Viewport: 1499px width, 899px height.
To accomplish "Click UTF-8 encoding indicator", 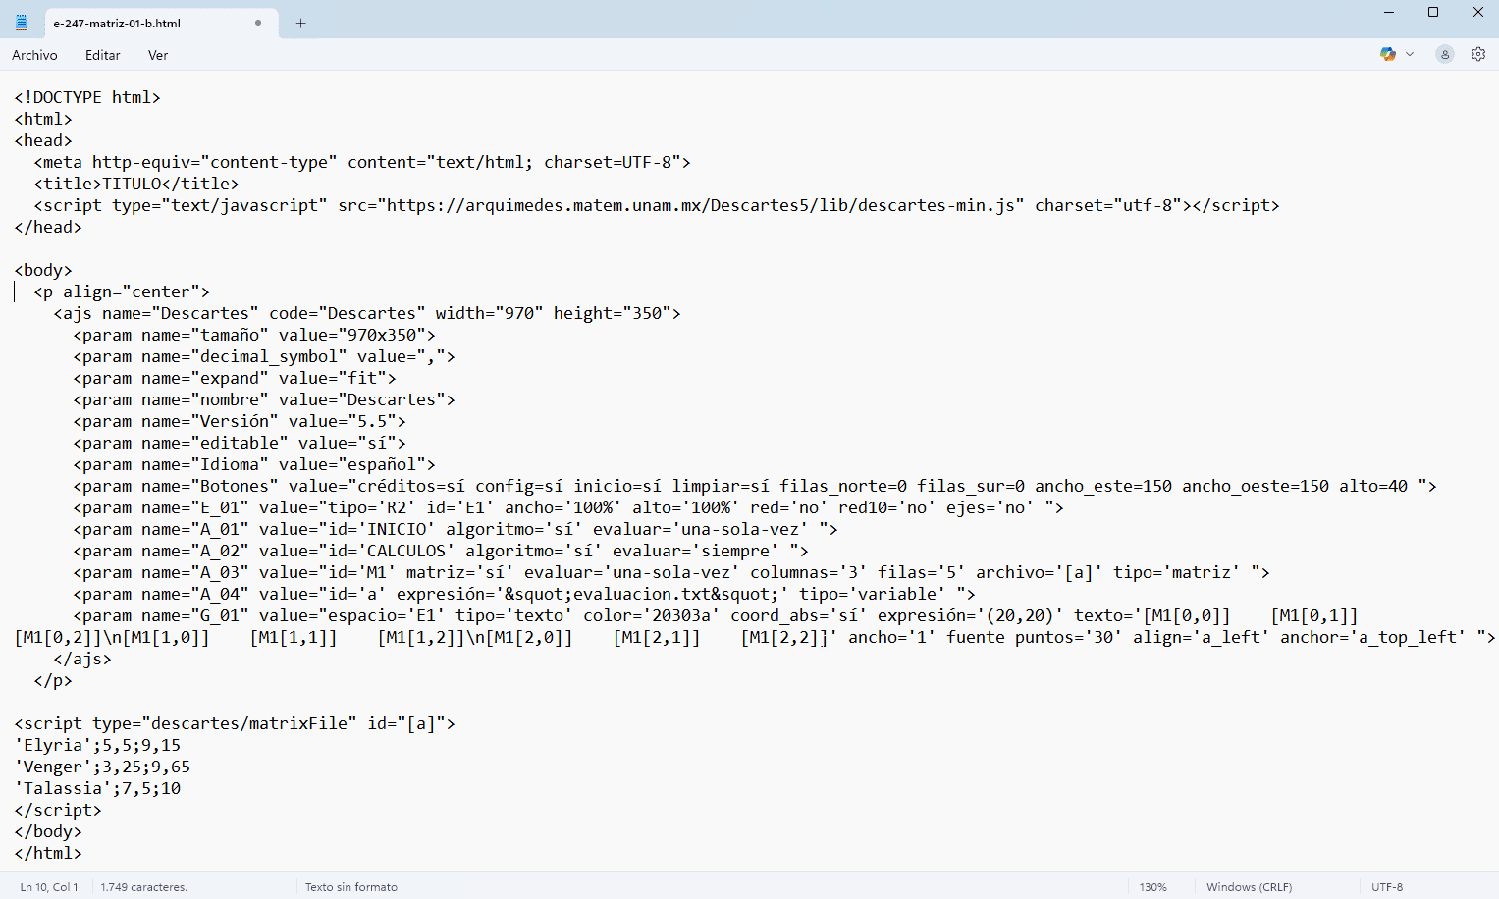I will coord(1387,887).
